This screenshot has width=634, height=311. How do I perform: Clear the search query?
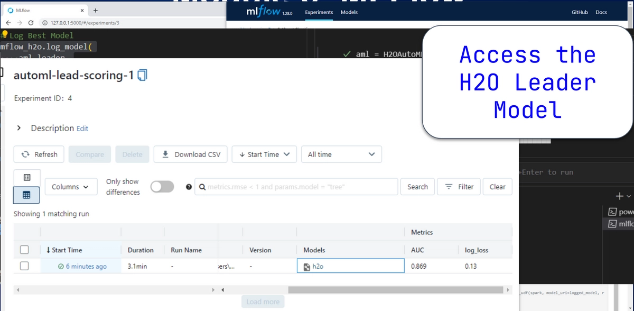tap(497, 187)
